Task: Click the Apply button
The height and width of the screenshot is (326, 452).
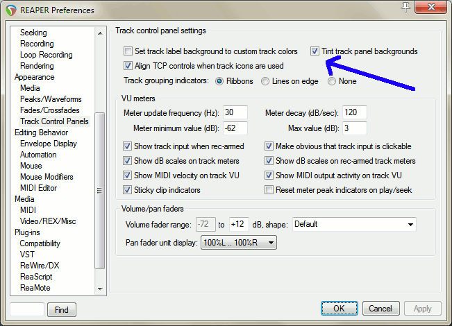Action: 423,309
